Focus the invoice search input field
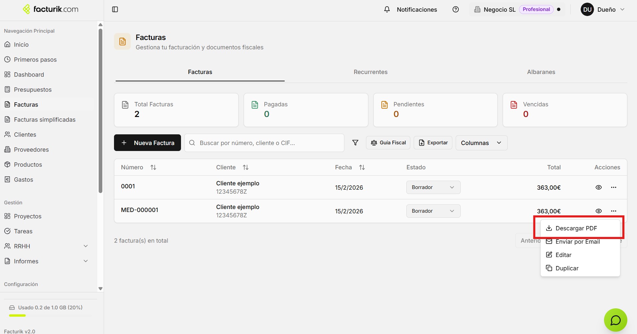 tap(264, 143)
